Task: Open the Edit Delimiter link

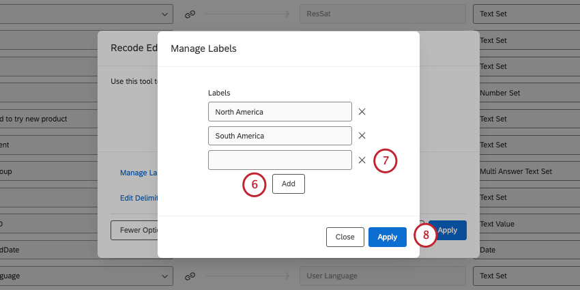Action: tap(139, 198)
